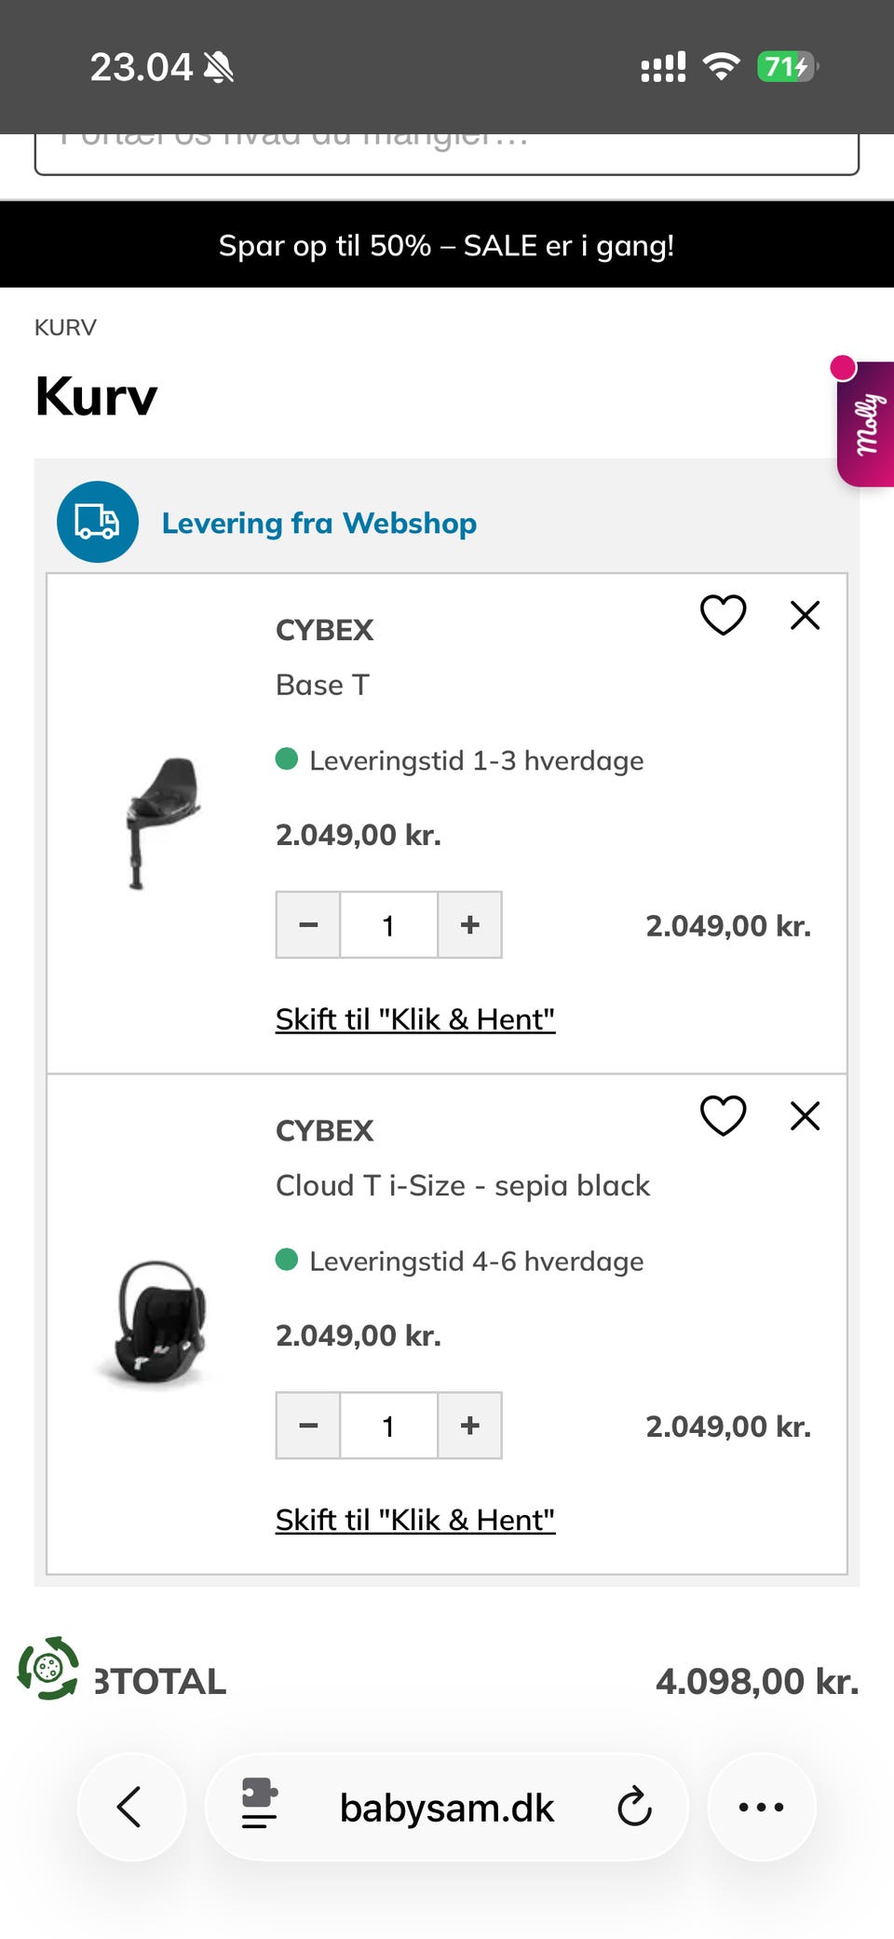Decrease Base T quantity with minus
The width and height of the screenshot is (894, 1939).
tap(308, 925)
